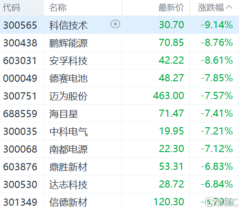Click price 120.30

(x=169, y=202)
